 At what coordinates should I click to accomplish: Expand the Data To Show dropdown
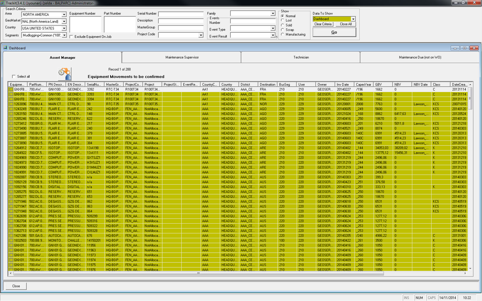(353, 19)
